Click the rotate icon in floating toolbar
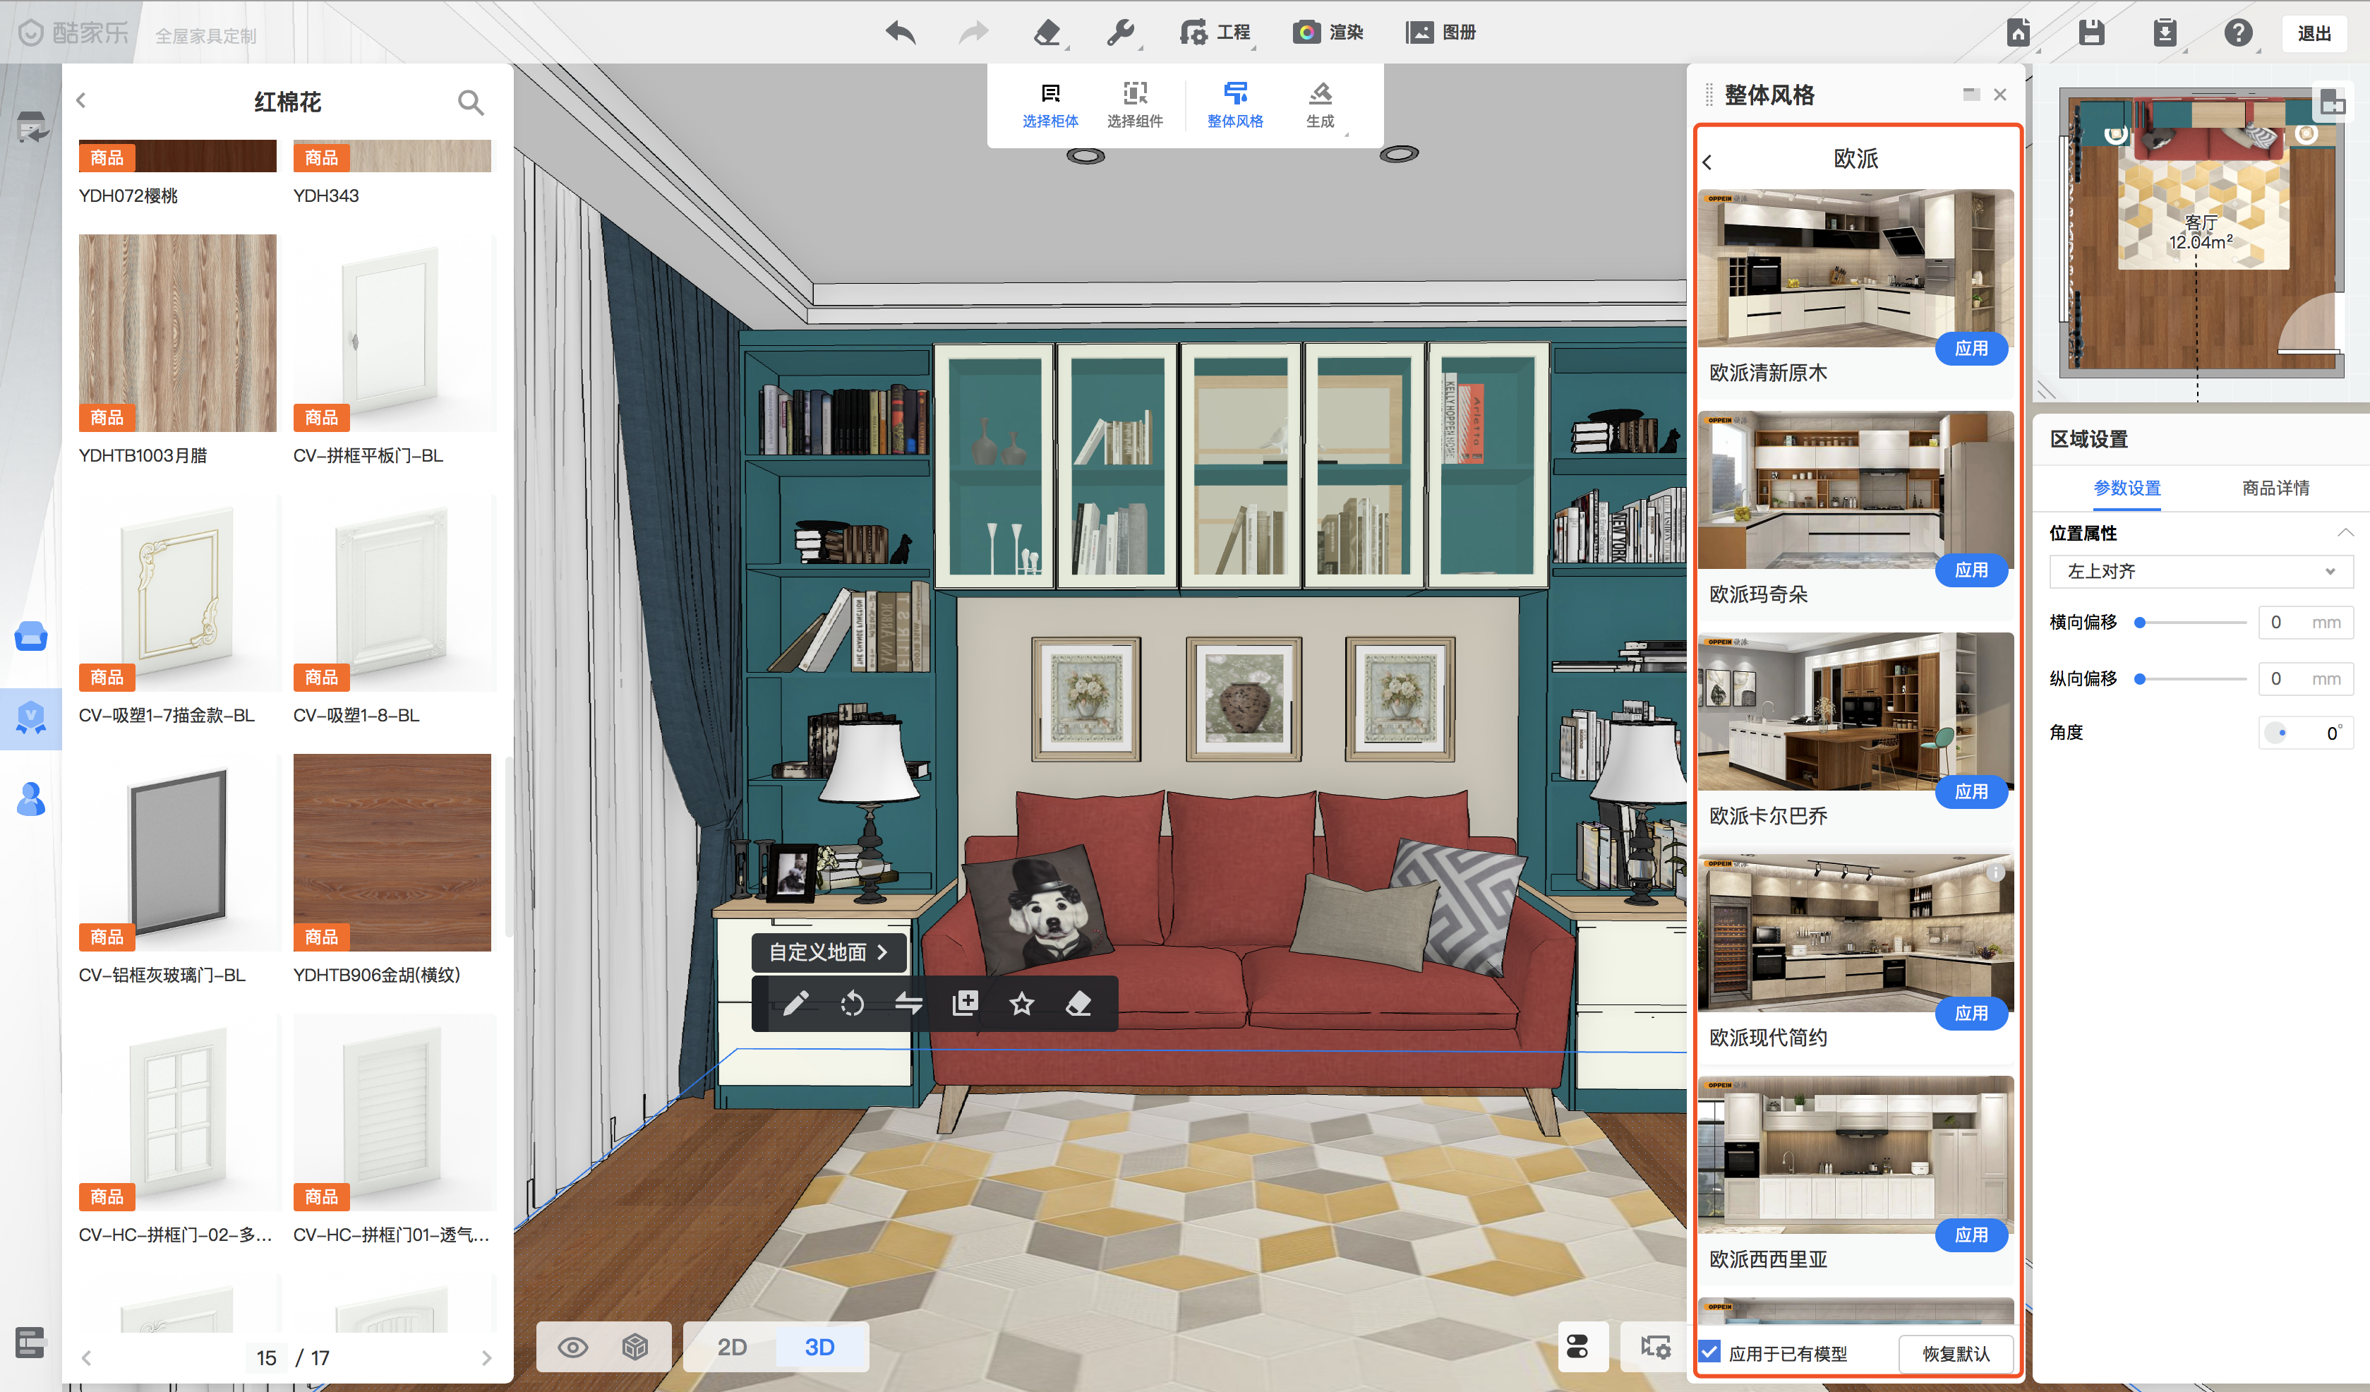Image resolution: width=2370 pixels, height=1392 pixels. click(852, 1004)
